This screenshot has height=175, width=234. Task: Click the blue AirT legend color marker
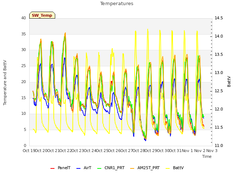[x=79, y=168]
